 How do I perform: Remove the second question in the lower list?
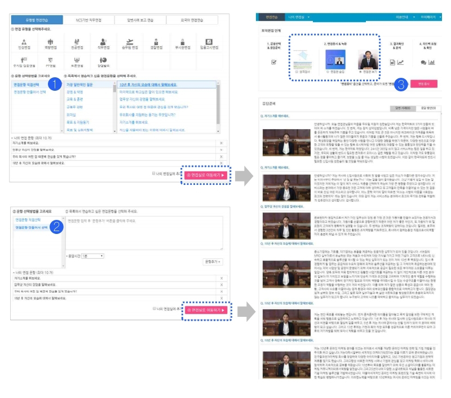(222, 285)
